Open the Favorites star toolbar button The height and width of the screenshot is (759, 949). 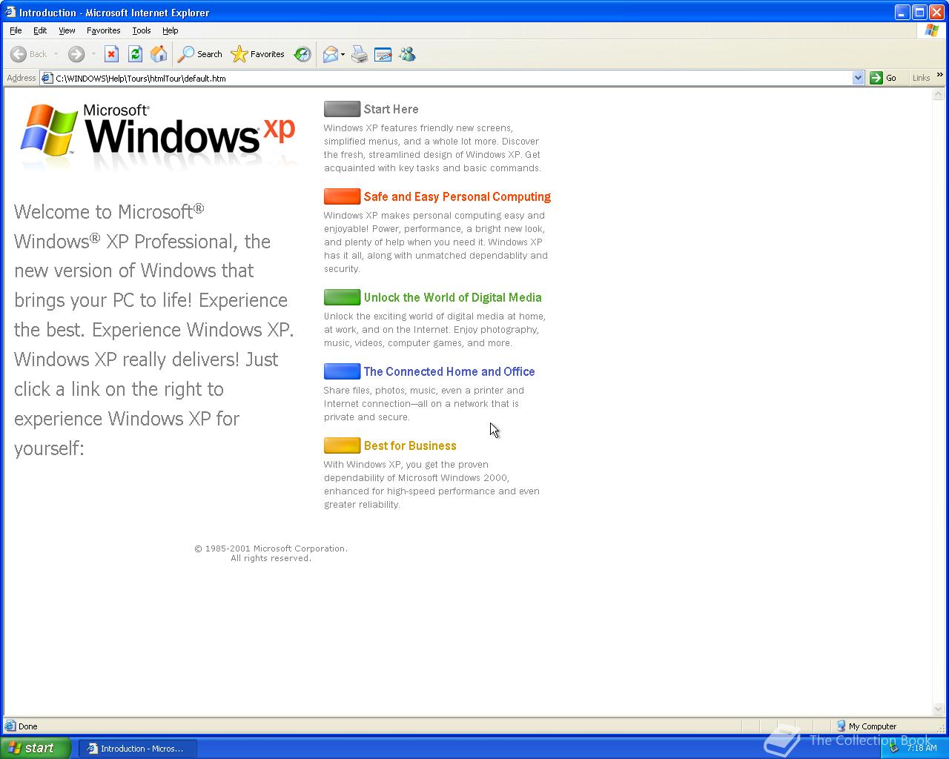pyautogui.click(x=257, y=54)
